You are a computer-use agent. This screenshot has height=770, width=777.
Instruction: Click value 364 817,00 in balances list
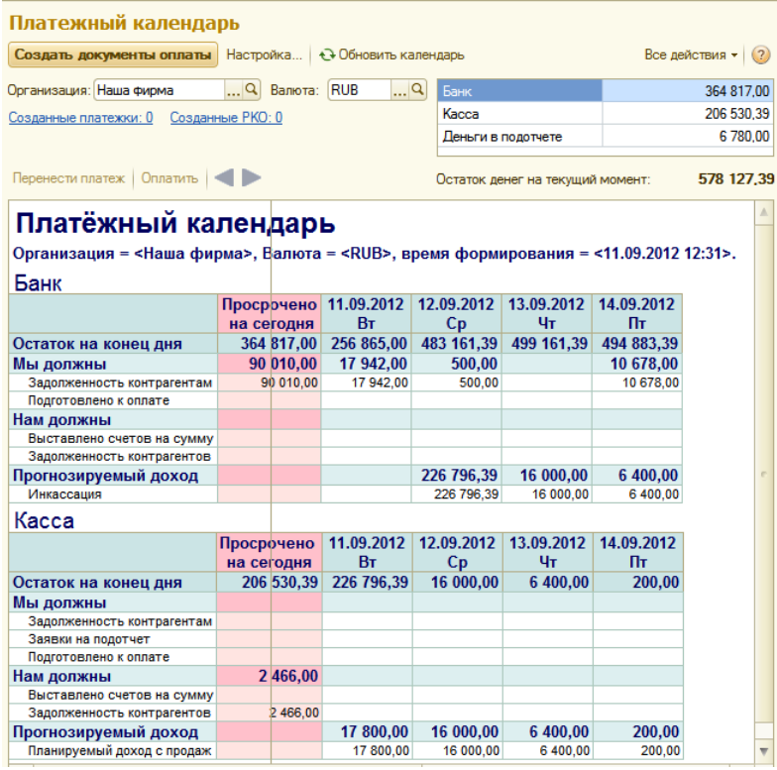coord(737,91)
